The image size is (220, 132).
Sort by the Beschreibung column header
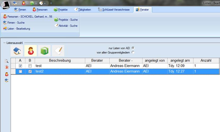point(60,60)
